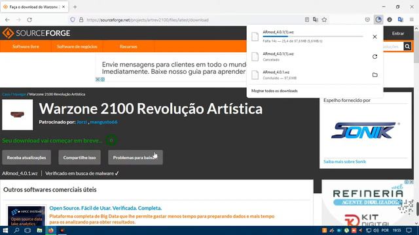Screen dimensions: 419x235
Task: Open the Software livre menu
Action: click(26, 46)
